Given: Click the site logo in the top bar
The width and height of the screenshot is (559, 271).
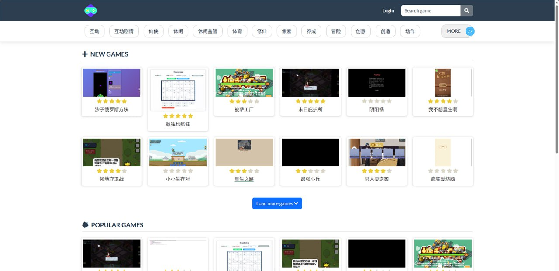Looking at the screenshot, I should coord(90,10).
